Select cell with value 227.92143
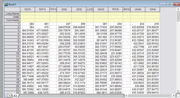The width and height of the screenshot is (180, 98). (x=115, y=63)
